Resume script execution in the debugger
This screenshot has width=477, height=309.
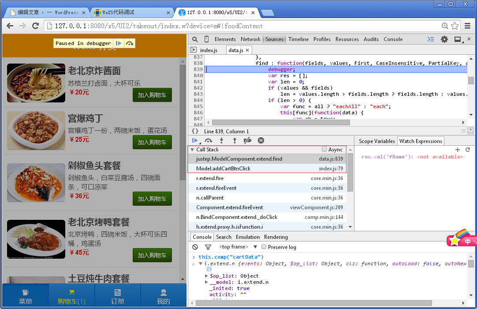195,140
